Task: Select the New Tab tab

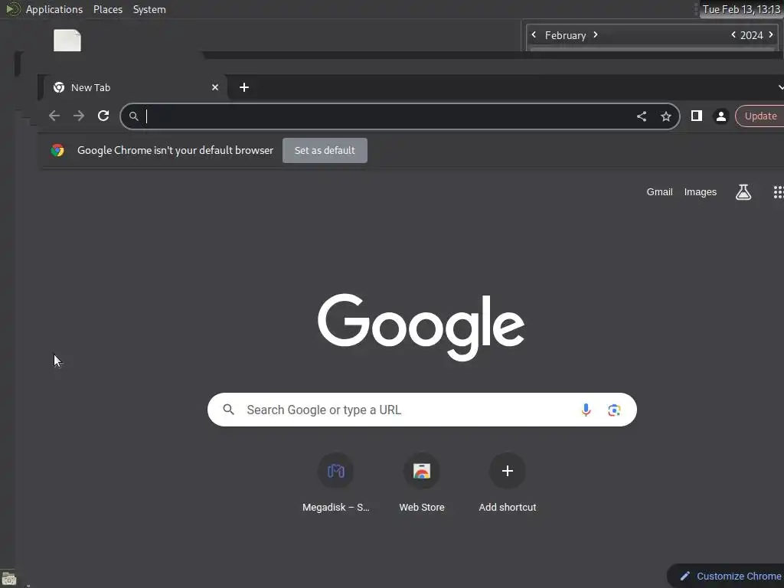Action: (135, 87)
